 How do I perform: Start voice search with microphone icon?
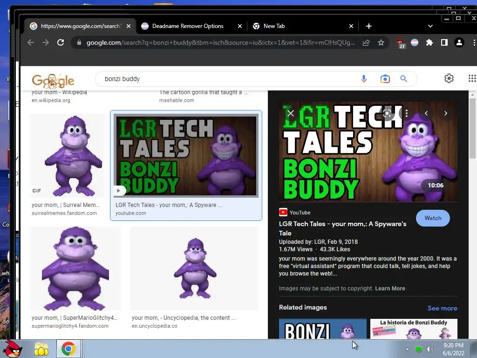(x=363, y=79)
